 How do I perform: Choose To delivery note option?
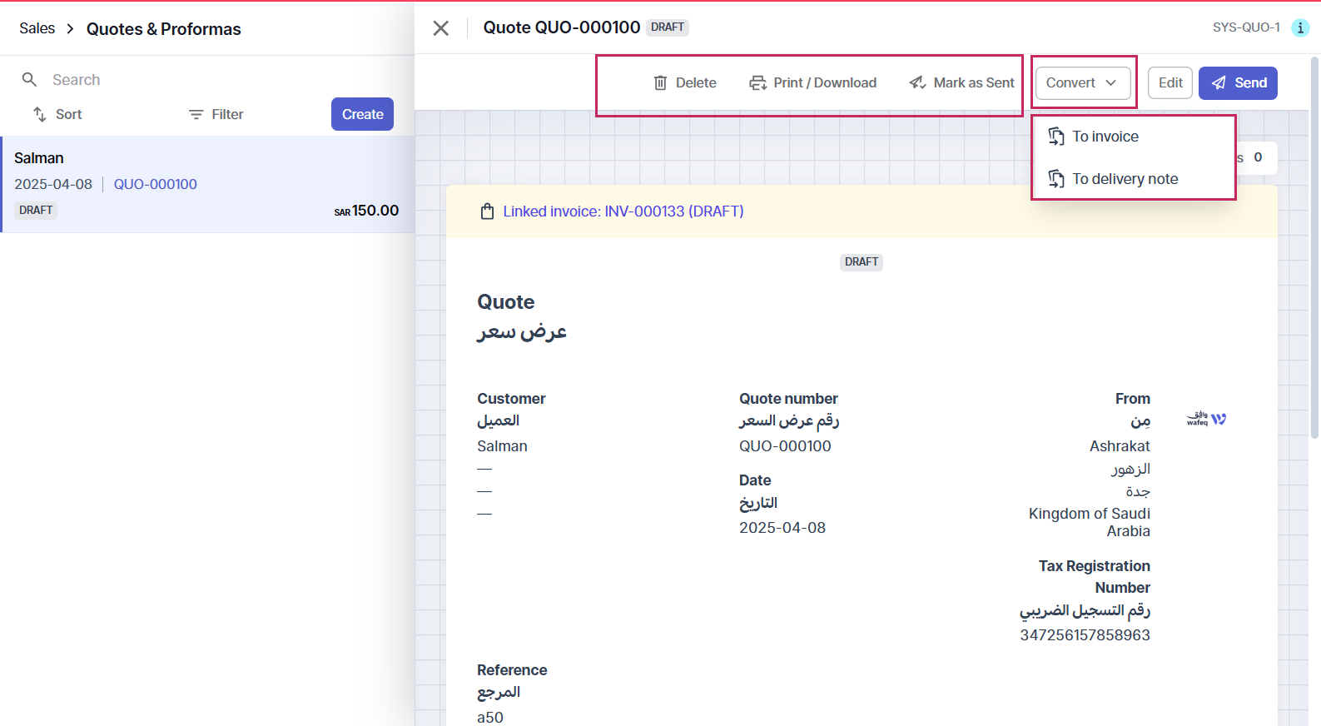tap(1125, 179)
